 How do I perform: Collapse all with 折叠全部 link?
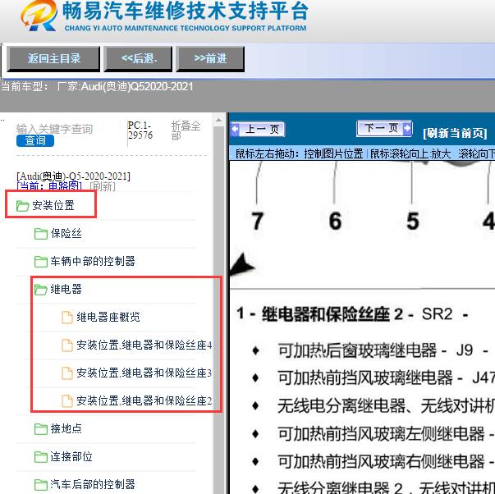[x=186, y=130]
